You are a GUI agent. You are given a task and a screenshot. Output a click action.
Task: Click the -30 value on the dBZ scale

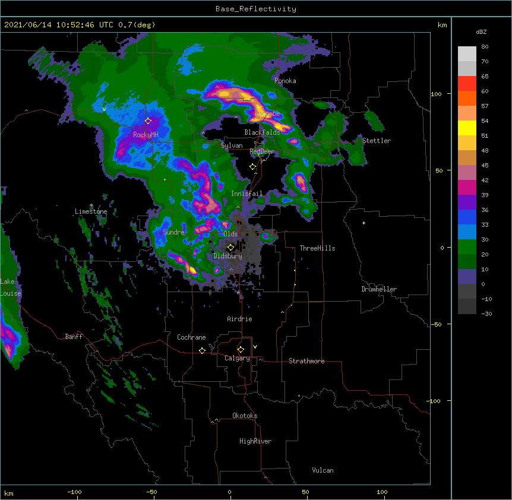pos(486,314)
